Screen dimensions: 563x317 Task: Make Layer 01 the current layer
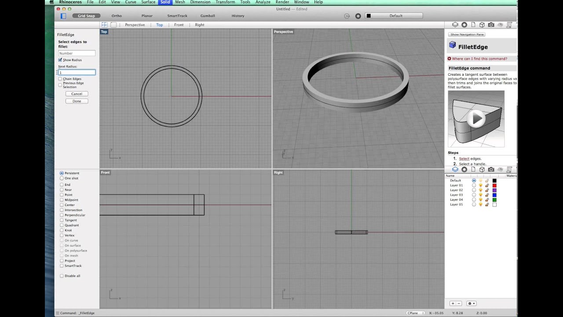pyautogui.click(x=474, y=185)
